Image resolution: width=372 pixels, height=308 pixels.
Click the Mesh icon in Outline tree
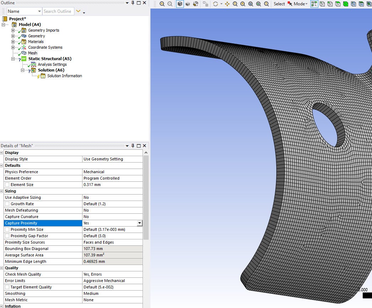click(x=24, y=53)
